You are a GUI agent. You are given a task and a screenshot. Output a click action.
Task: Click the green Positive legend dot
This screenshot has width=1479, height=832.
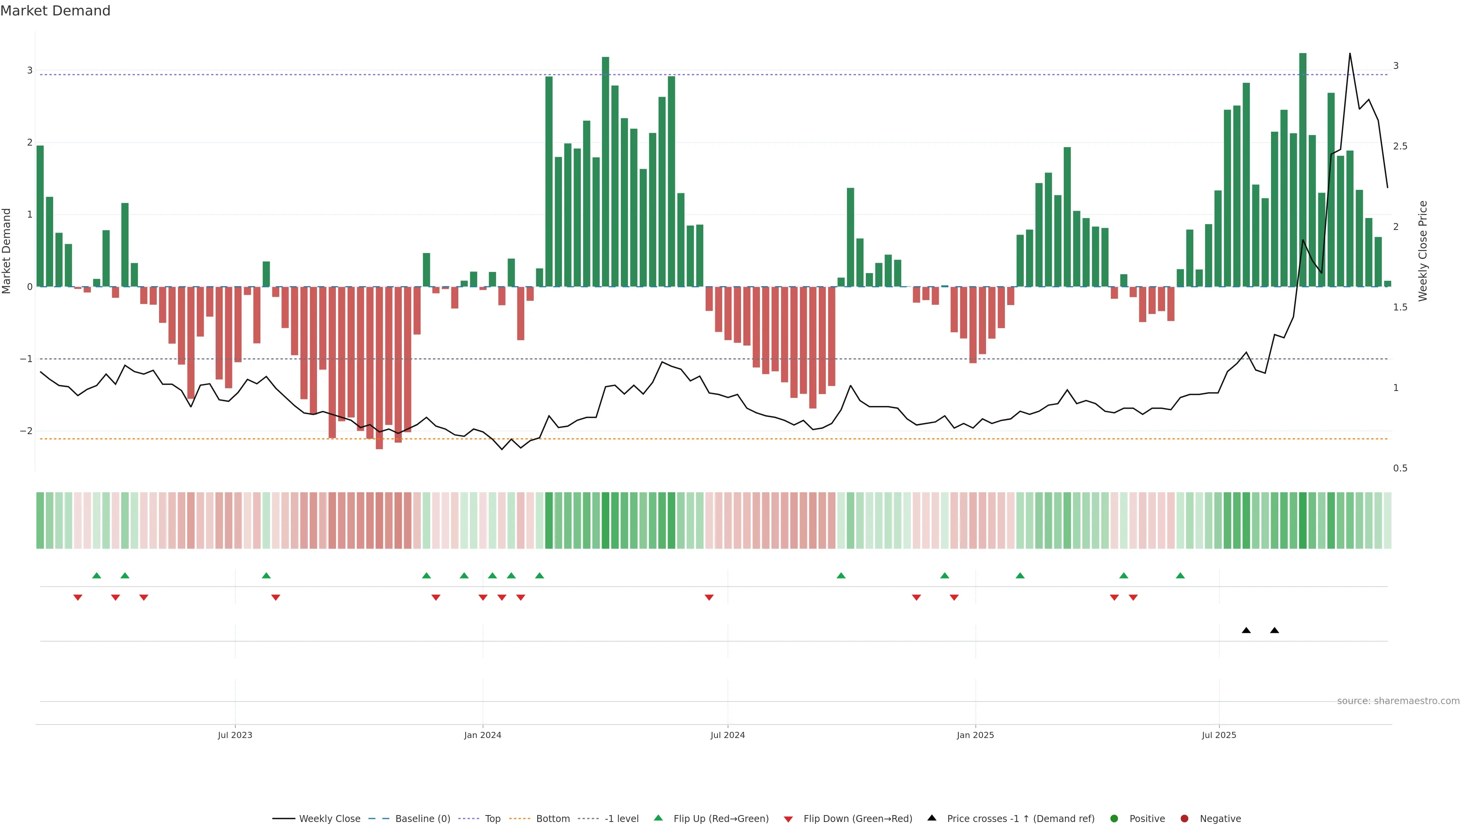tap(1114, 818)
